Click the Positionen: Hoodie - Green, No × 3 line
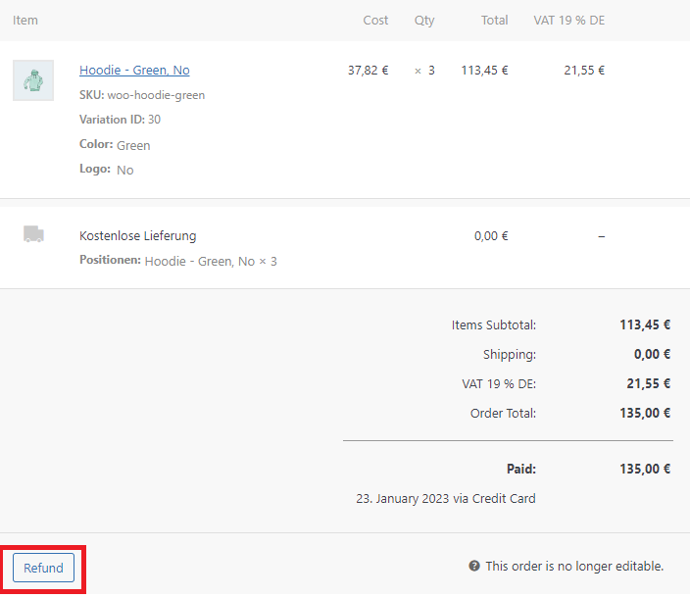 coord(177,261)
